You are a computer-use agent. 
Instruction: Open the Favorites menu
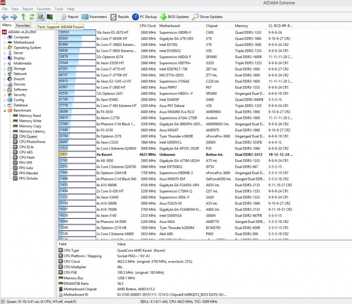coord(44,9)
